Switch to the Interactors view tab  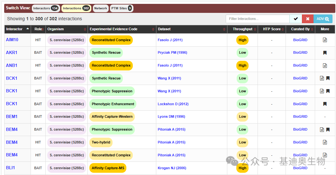pyautogui.click(x=46, y=8)
